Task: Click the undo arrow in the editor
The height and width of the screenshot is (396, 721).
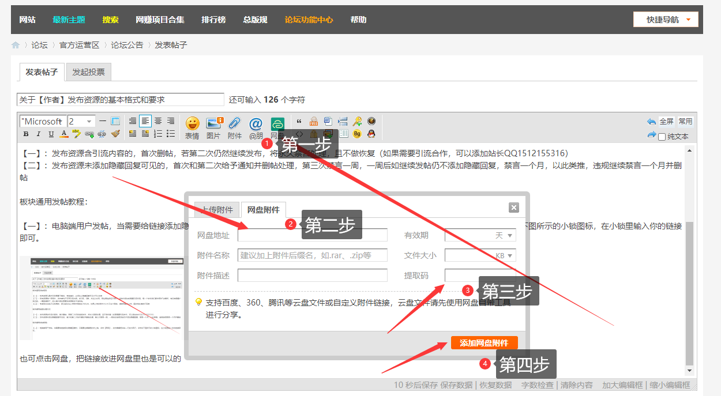Action: coord(651,122)
